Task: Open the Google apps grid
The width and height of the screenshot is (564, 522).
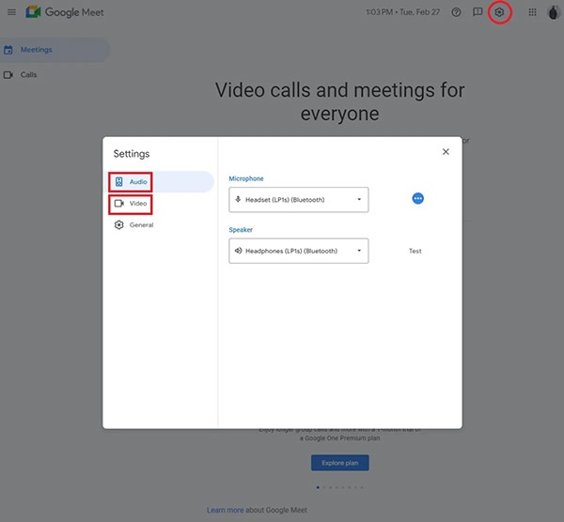Action: coord(532,12)
